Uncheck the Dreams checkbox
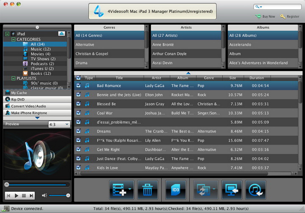The width and height of the screenshot is (305, 213). click(78, 131)
